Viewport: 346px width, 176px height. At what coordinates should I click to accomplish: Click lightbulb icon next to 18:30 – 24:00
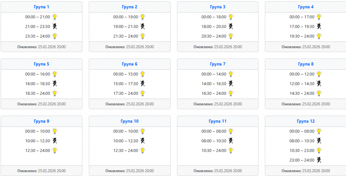pyautogui.click(x=55, y=93)
